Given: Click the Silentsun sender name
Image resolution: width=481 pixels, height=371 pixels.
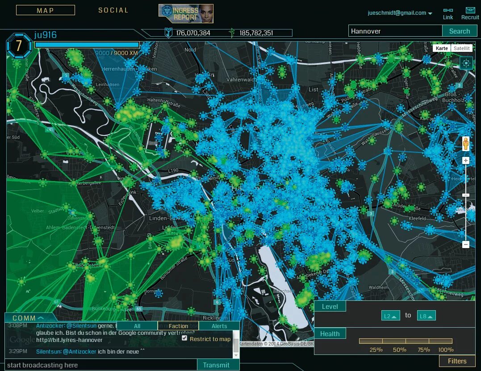Looking at the screenshot, I should click(x=48, y=352).
